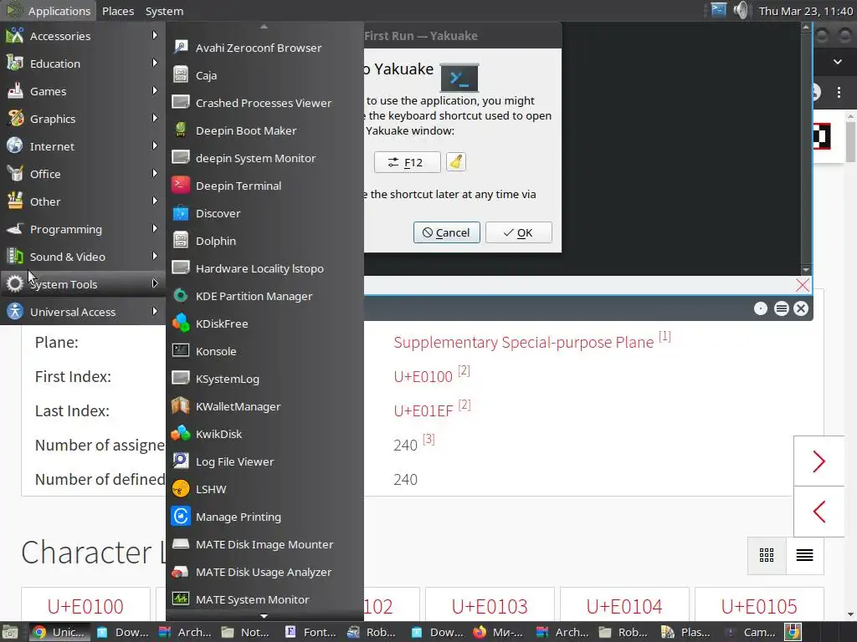Click the browser three-dot menu icon

(x=839, y=92)
